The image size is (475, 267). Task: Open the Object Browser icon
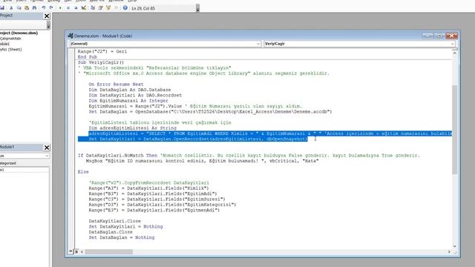[108, 8]
